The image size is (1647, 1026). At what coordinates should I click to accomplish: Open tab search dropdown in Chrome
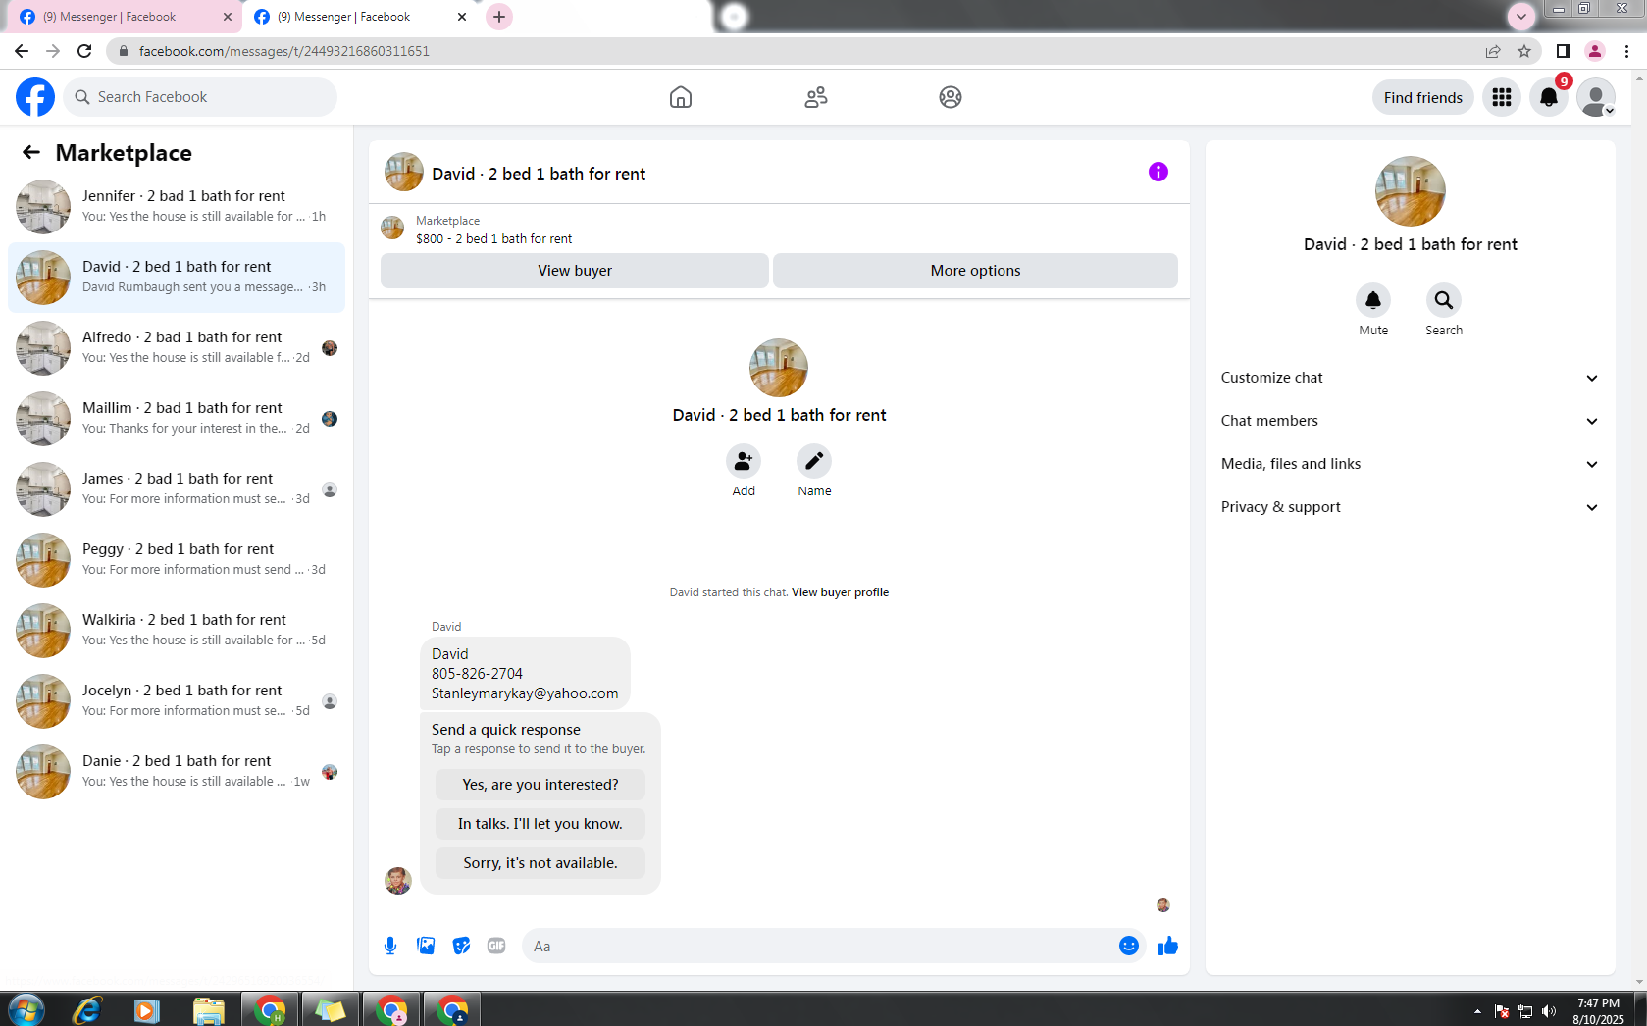(1521, 16)
